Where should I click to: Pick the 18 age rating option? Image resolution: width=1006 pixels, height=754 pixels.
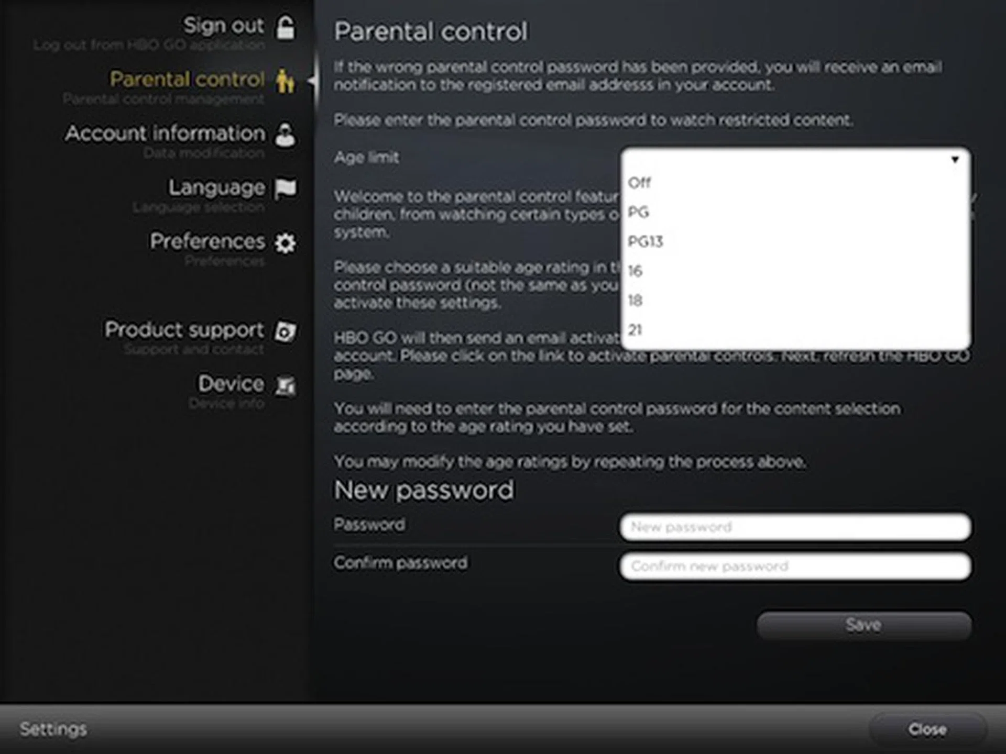tap(635, 301)
